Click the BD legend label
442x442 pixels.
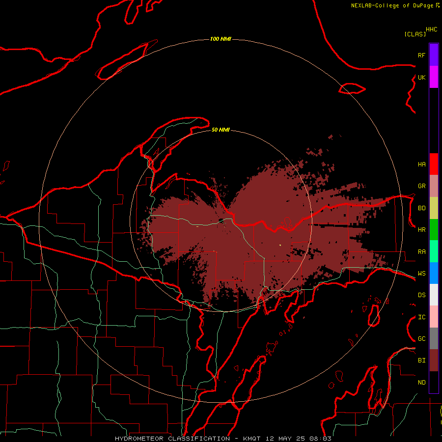pos(421,208)
